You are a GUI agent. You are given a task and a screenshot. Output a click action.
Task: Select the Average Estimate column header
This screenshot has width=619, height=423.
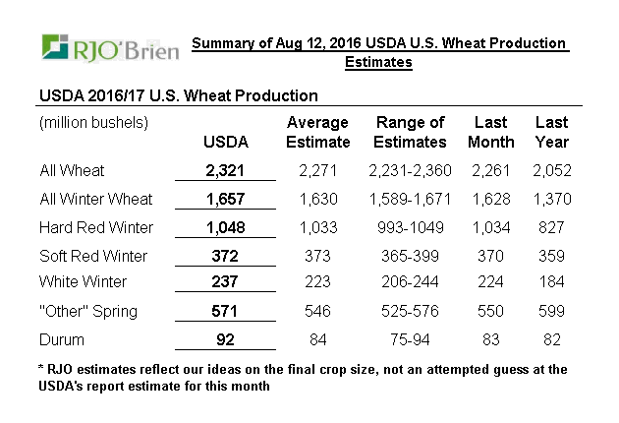pos(317,132)
